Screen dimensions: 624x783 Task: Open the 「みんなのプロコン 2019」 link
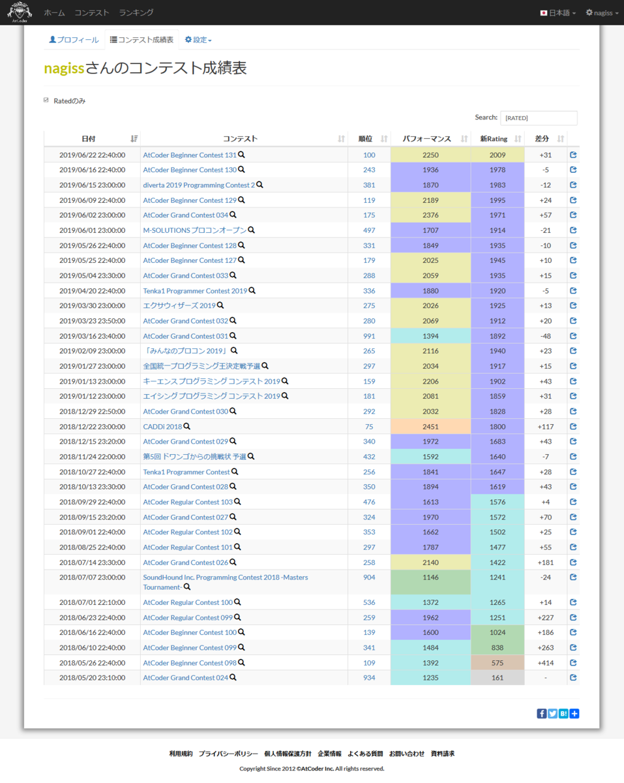[x=186, y=351]
